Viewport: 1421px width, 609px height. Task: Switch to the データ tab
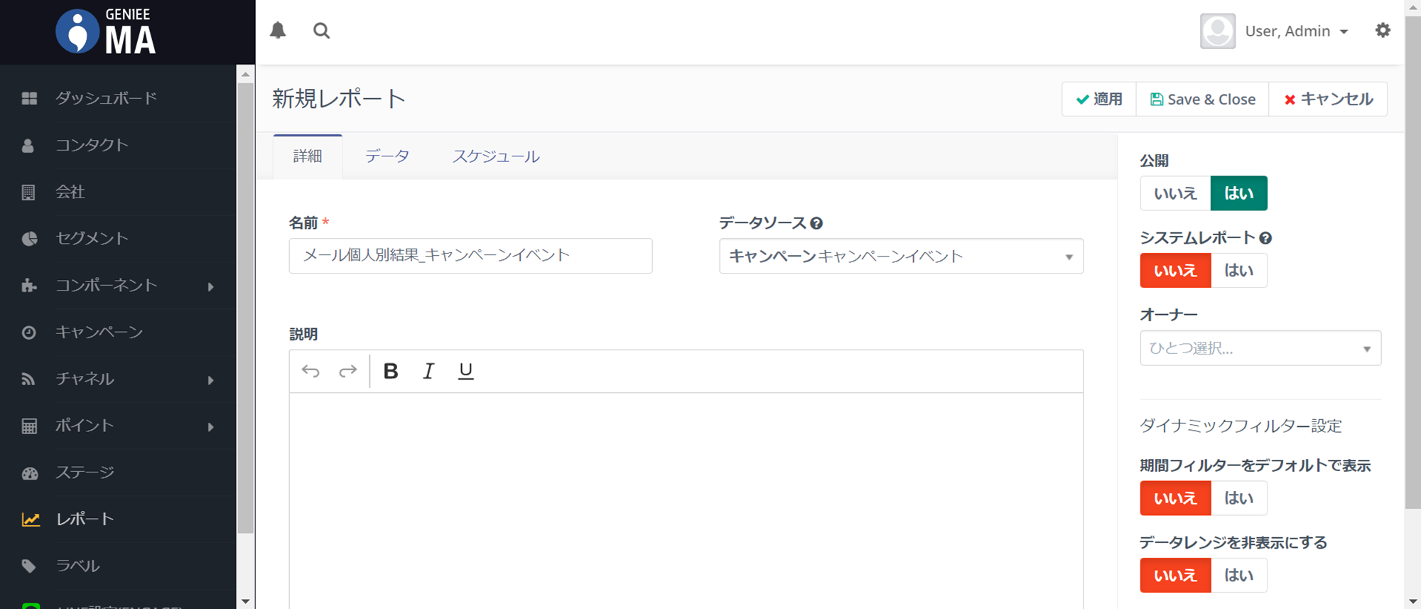coord(387,156)
